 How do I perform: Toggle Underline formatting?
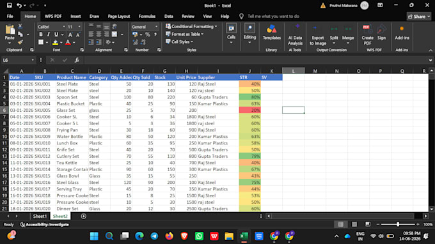[x=56, y=34]
